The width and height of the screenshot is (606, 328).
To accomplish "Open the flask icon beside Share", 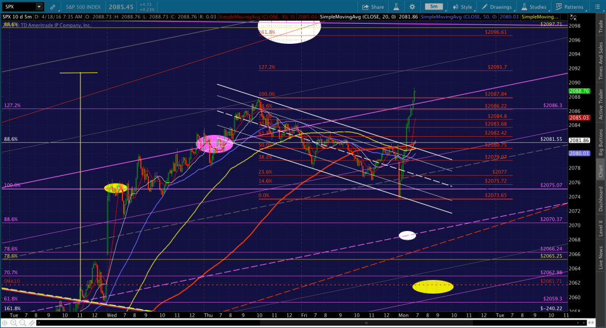I will (396, 7).
